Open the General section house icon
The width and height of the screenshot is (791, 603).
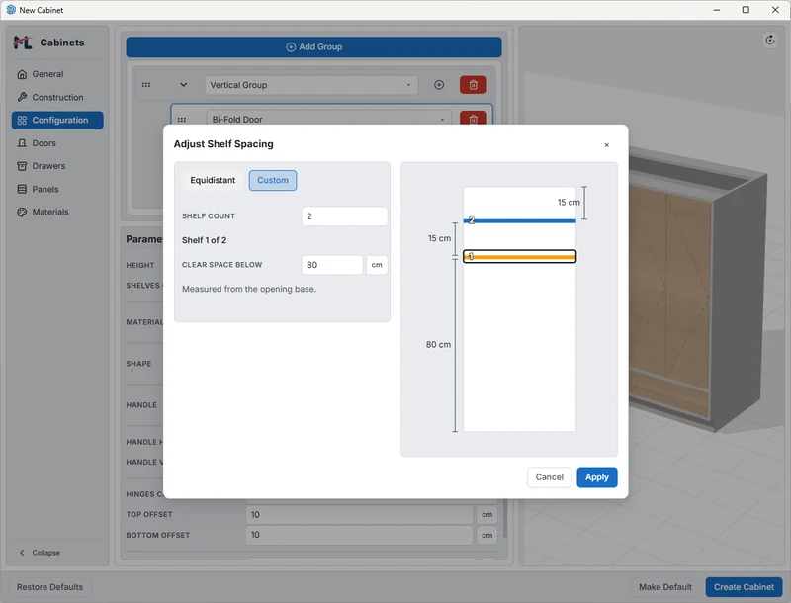tap(22, 74)
